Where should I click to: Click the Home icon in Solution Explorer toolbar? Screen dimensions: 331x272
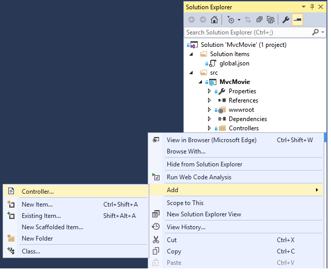click(x=214, y=20)
